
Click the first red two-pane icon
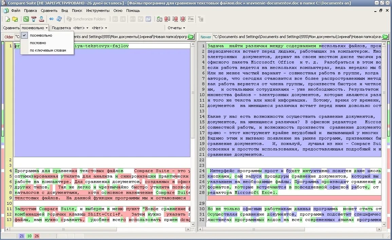[x=167, y=19]
